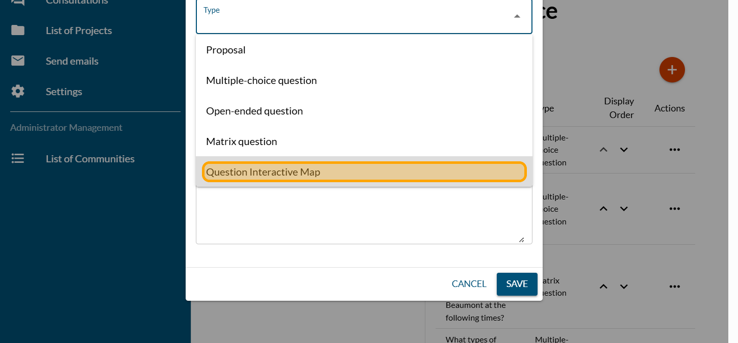Click the Send emails envelope icon
This screenshot has width=738, height=343.
pos(18,61)
